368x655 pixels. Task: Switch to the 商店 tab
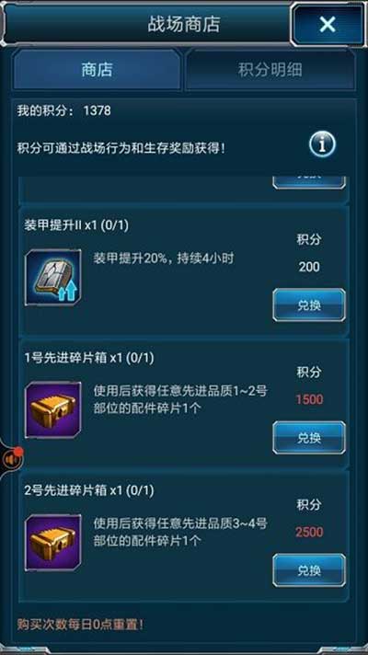click(x=97, y=70)
